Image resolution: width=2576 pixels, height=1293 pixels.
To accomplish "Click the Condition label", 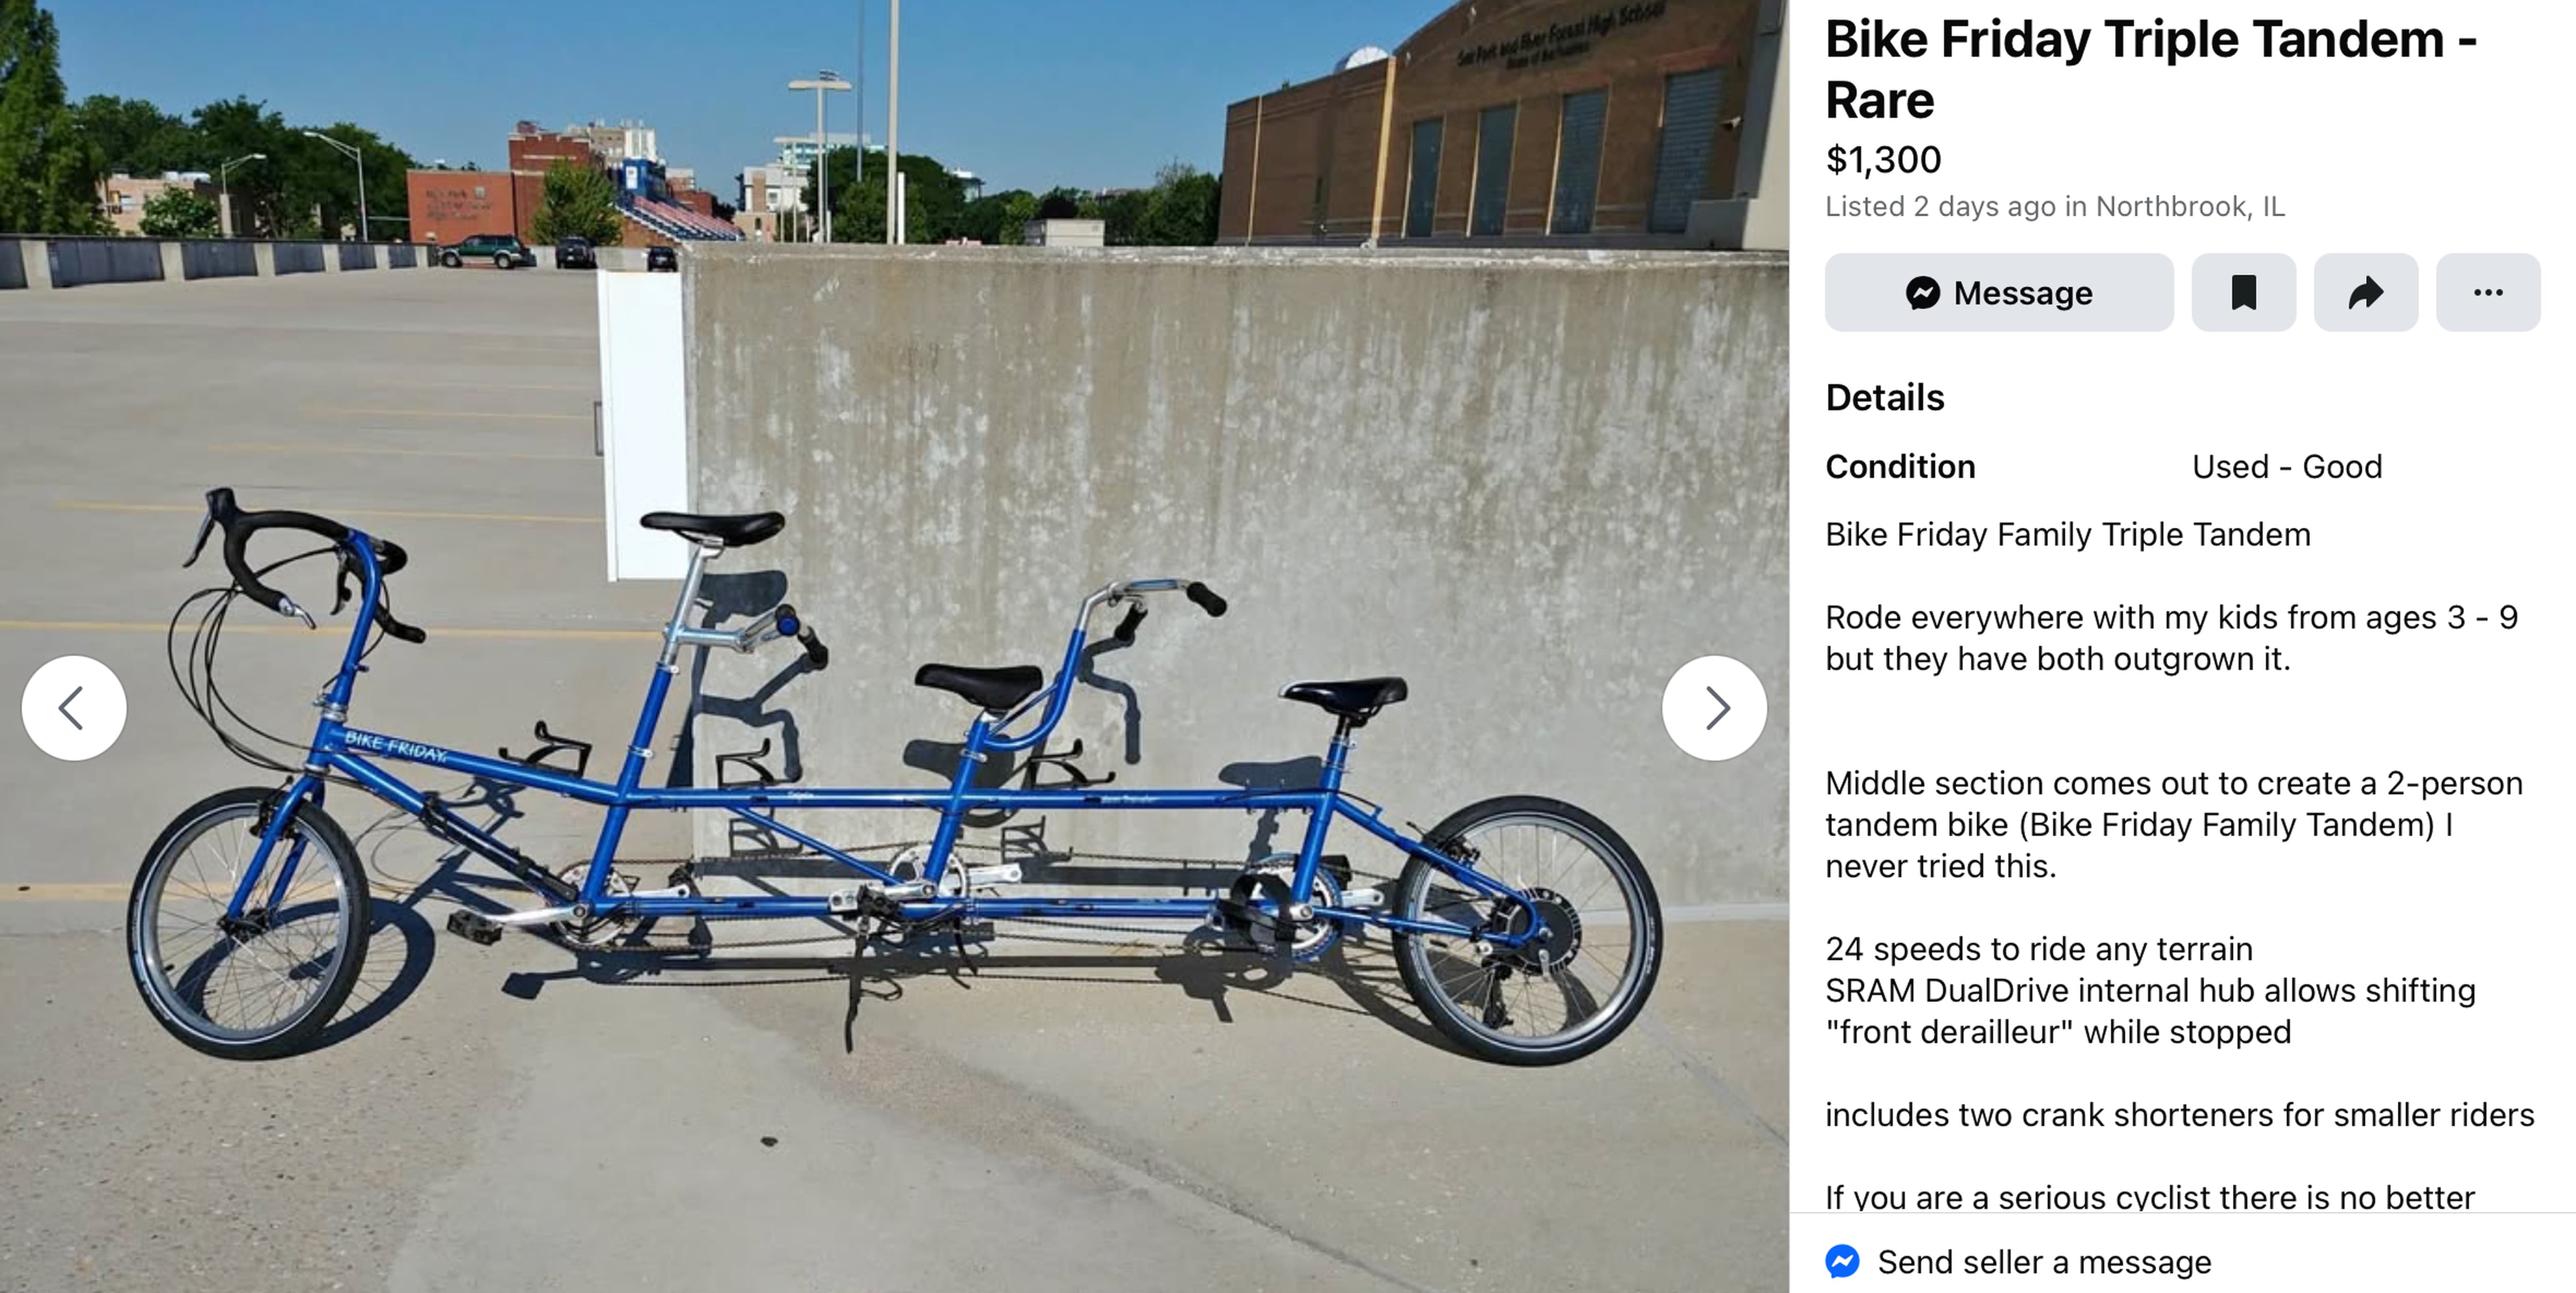I will [x=1900, y=467].
